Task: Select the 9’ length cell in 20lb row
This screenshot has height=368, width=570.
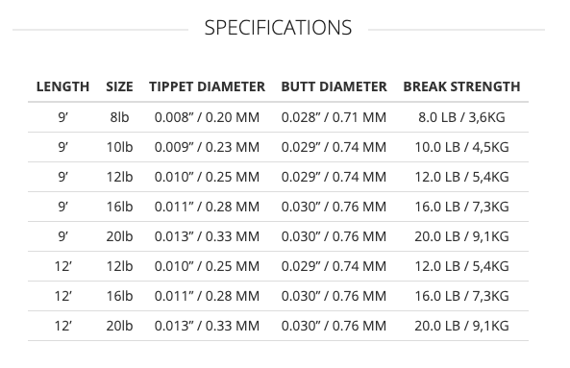Action: pyautogui.click(x=62, y=236)
